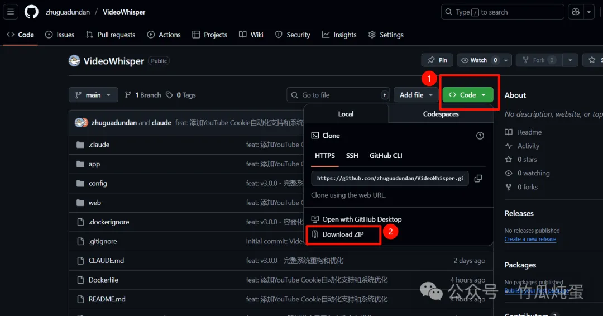Expand the Fork options dropdown arrow
This screenshot has width=603, height=316.
tap(570, 60)
